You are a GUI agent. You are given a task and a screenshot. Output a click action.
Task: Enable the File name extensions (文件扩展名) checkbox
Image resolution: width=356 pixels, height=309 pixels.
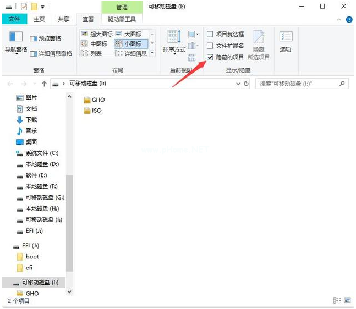tap(210, 46)
